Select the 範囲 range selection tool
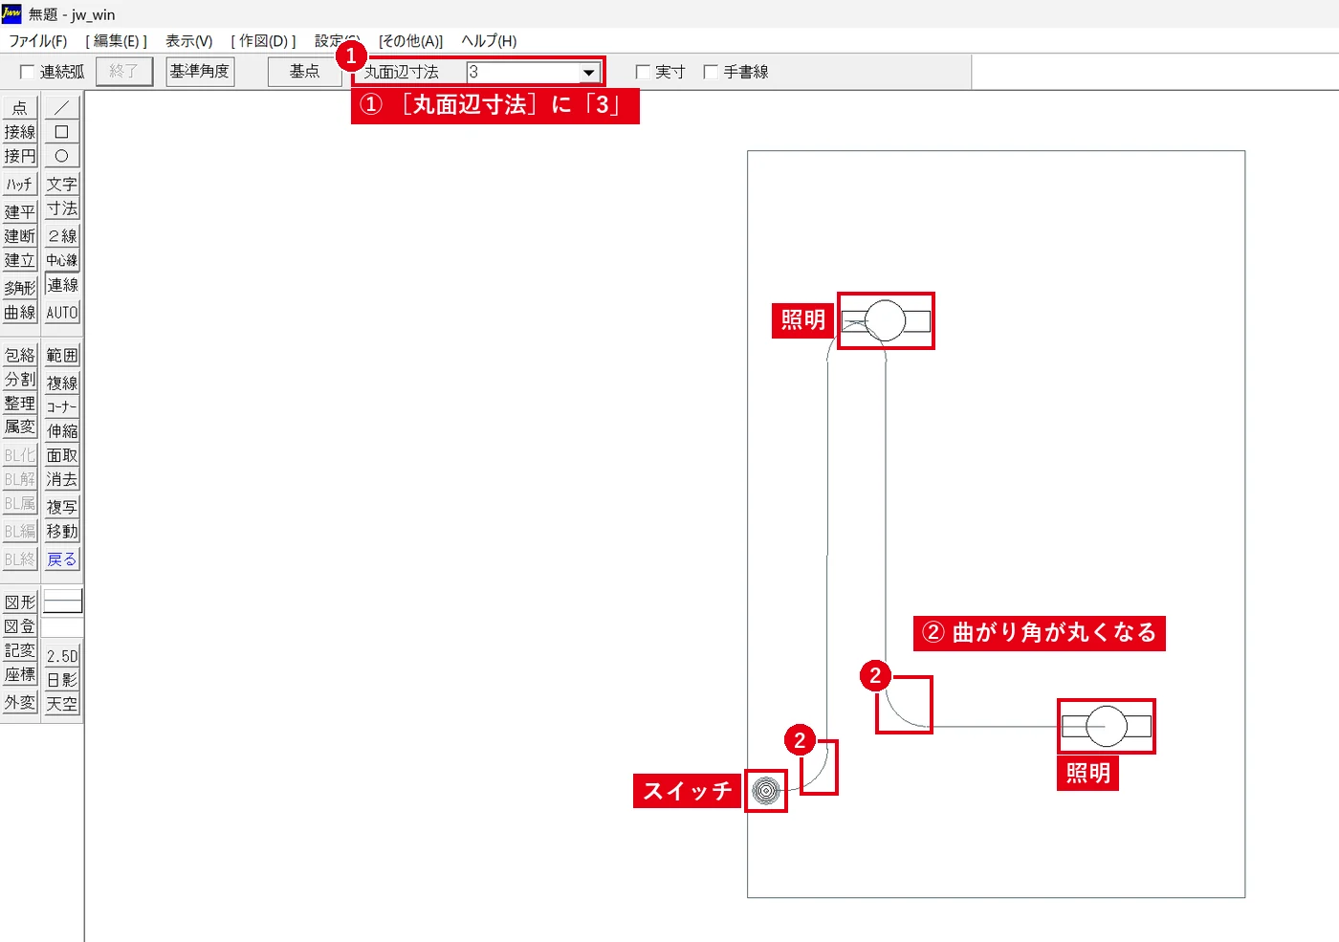Screen dimensions: 1339x942 pyautogui.click(x=61, y=355)
